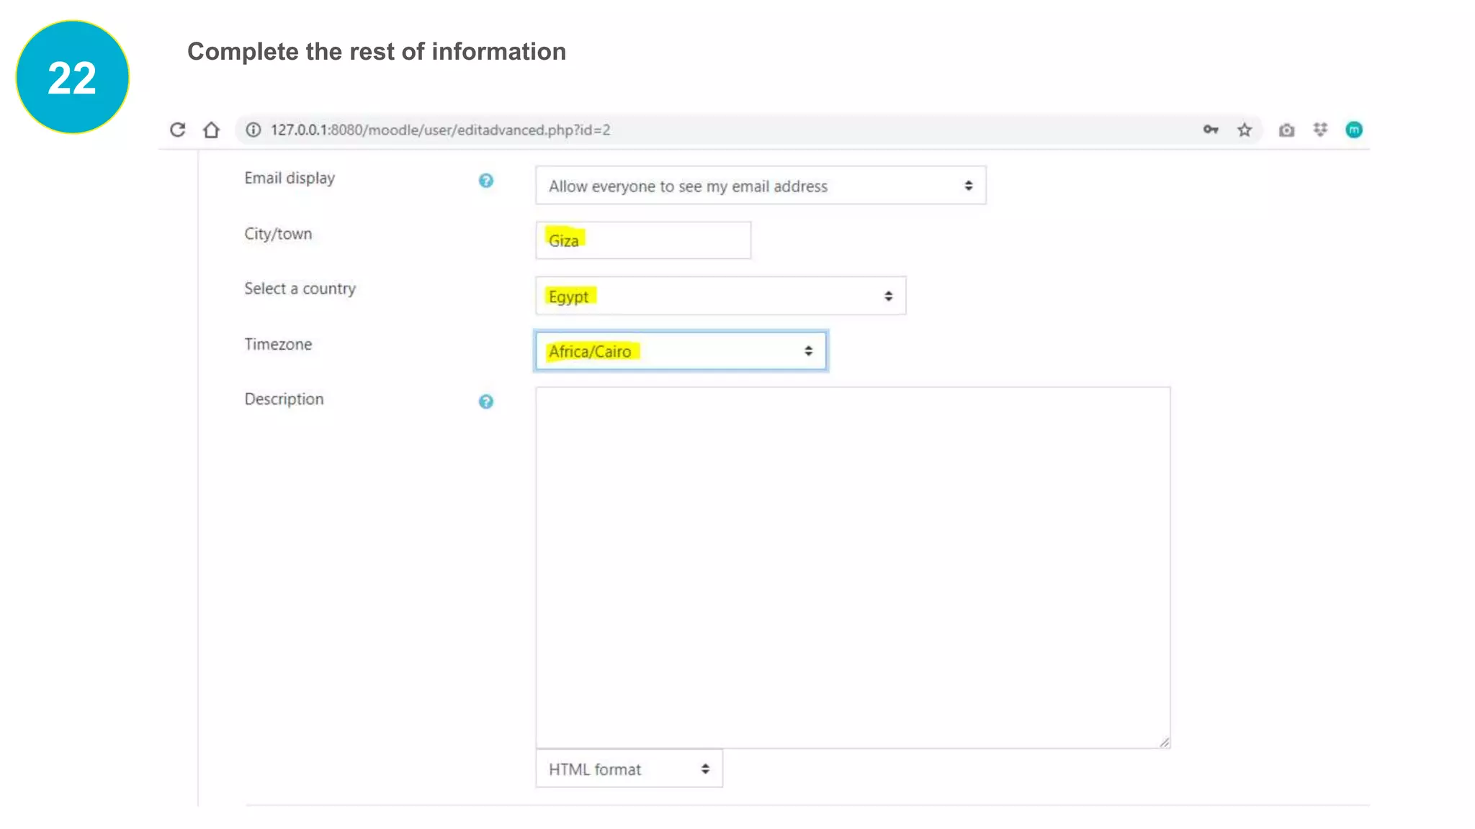Viewport: 1475px width, 829px height.
Task: Click the Dropbox extension icon
Action: [1320, 130]
